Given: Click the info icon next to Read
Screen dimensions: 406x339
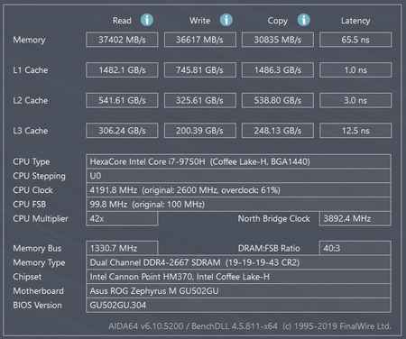Looking at the screenshot, I should 147,20.
